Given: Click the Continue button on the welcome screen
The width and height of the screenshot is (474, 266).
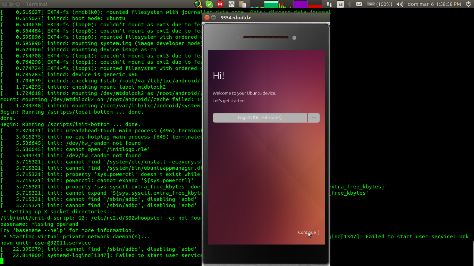Looking at the screenshot, I should coord(308,232).
